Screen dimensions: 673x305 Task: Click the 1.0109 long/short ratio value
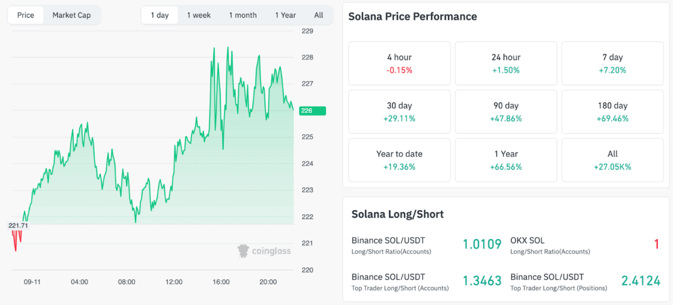tap(482, 244)
